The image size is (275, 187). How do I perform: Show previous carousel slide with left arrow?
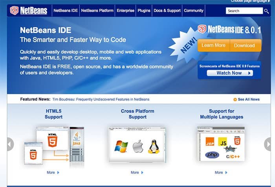pos(10,144)
